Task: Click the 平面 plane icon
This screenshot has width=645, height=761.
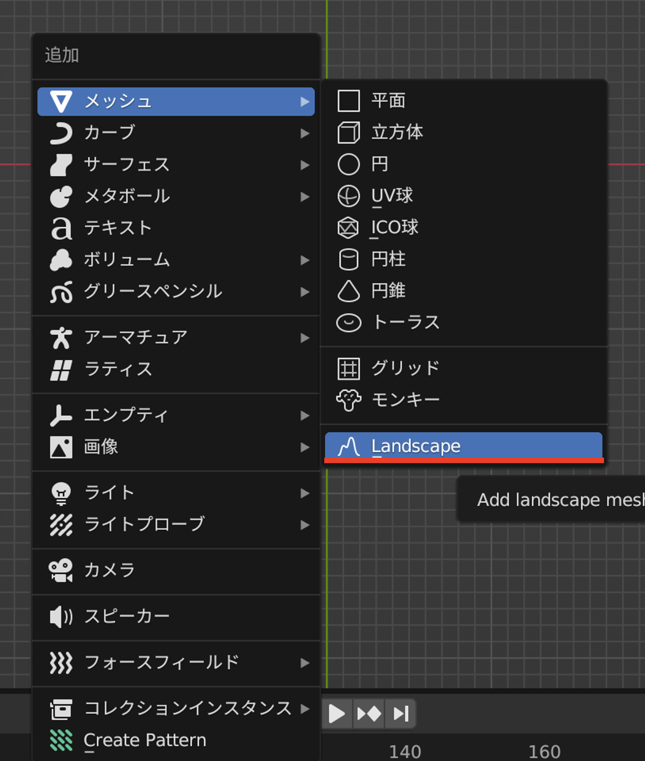Action: click(349, 101)
